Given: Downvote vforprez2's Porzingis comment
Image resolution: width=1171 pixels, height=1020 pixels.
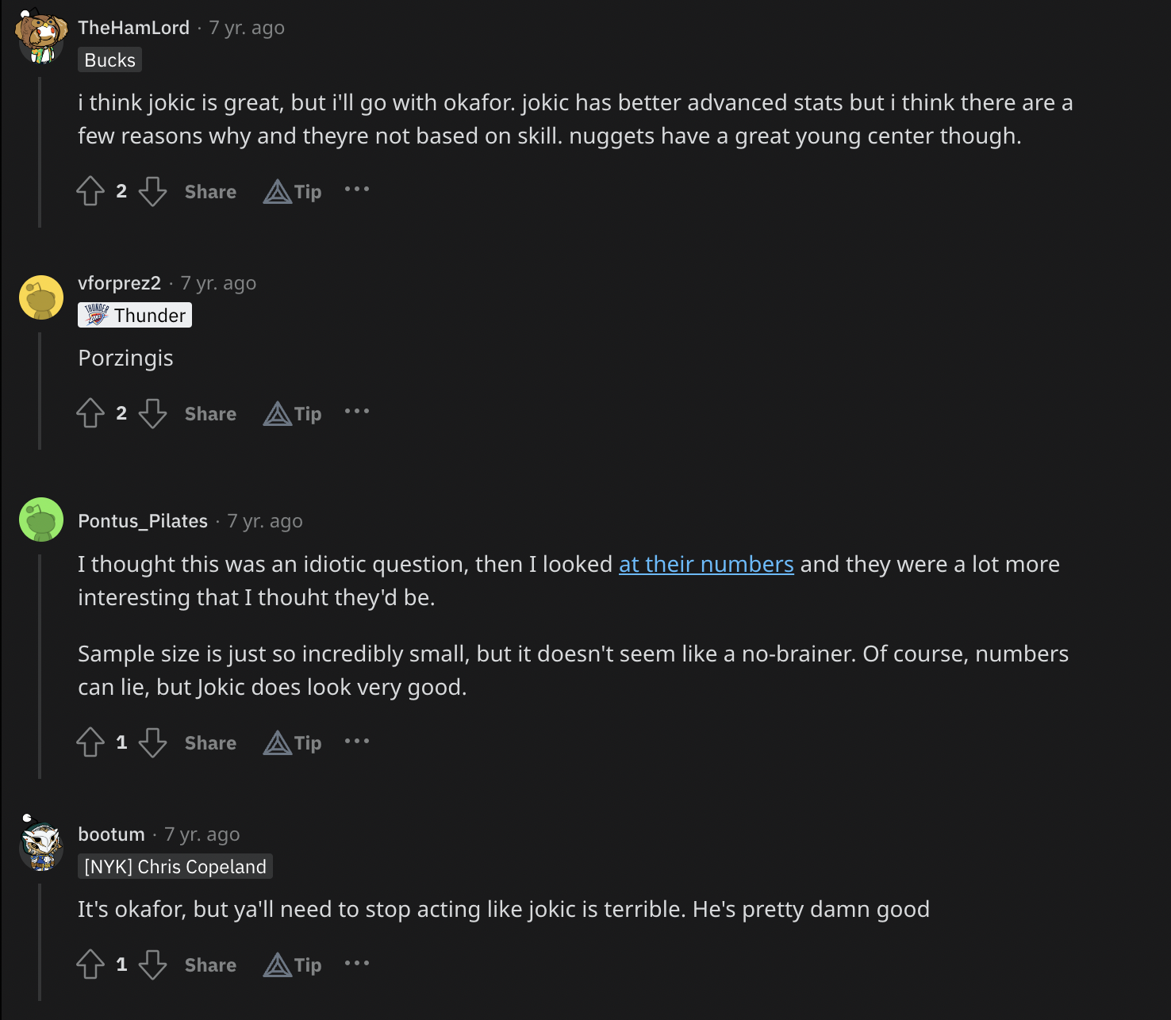Looking at the screenshot, I should pos(152,413).
